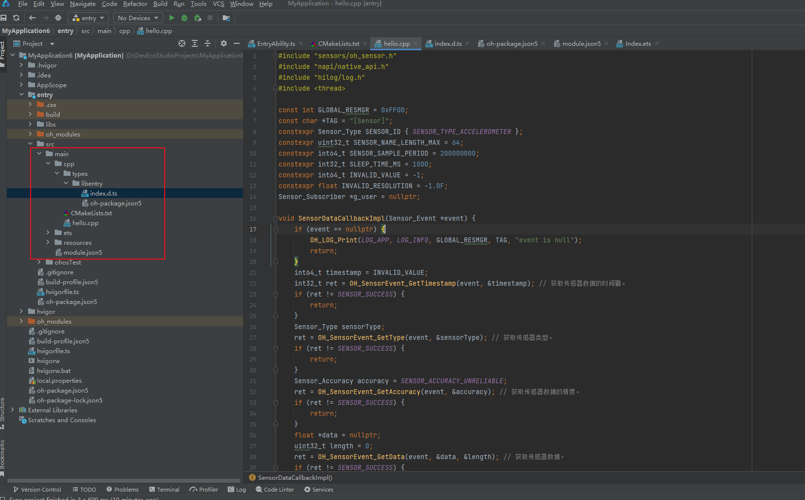Collapse all nodes in Project panel

(208, 43)
